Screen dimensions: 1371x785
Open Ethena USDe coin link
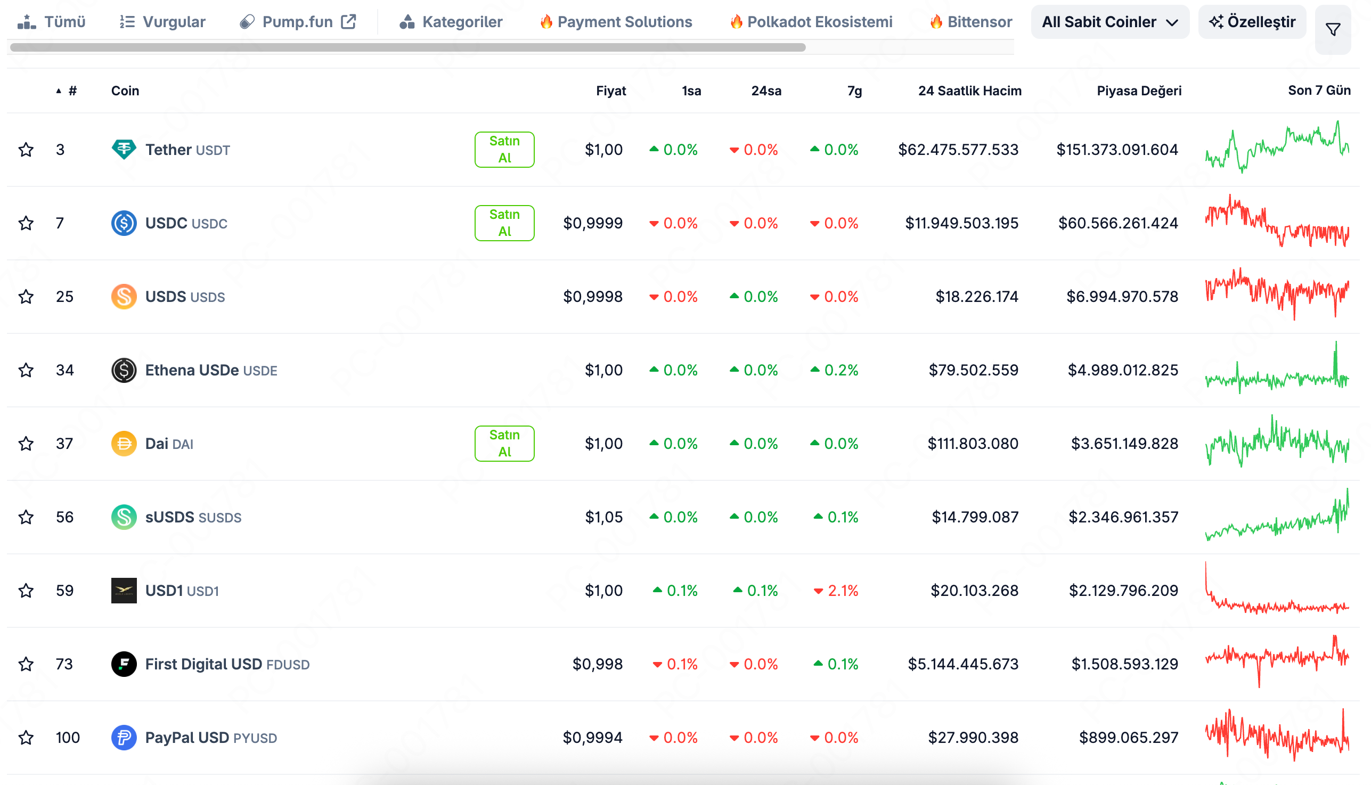[x=211, y=370]
